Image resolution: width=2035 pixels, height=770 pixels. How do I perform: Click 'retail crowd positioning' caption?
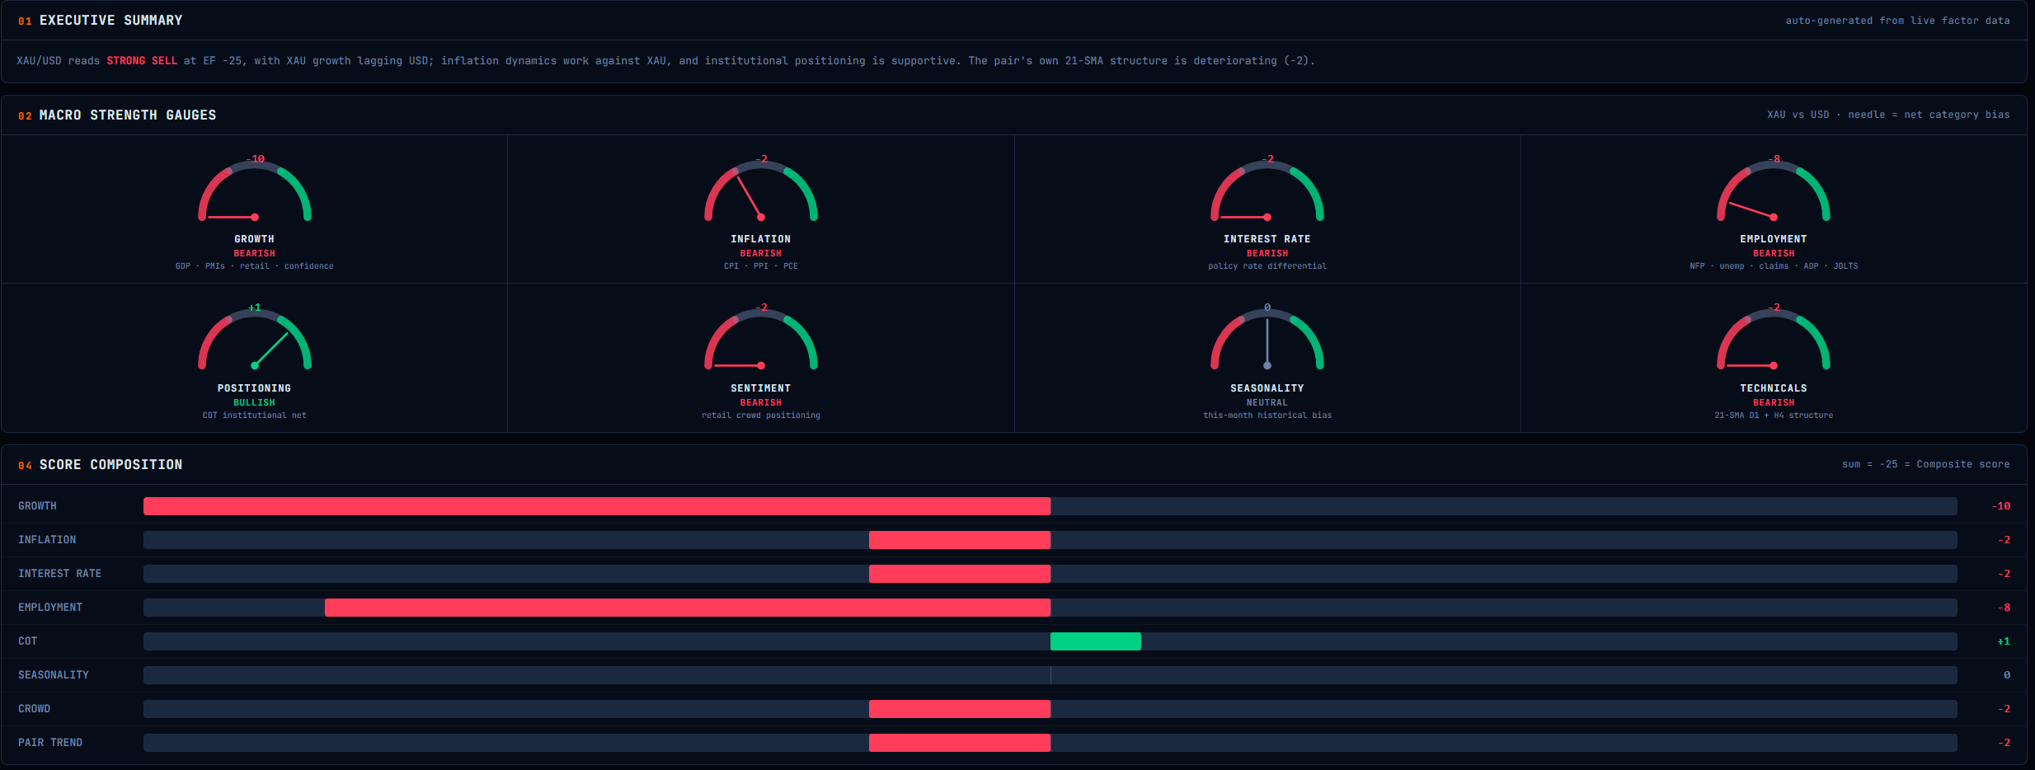761,416
